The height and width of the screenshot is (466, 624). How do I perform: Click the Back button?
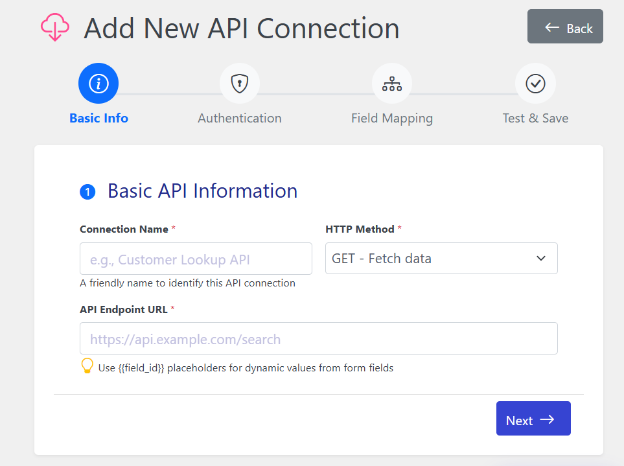[565, 27]
